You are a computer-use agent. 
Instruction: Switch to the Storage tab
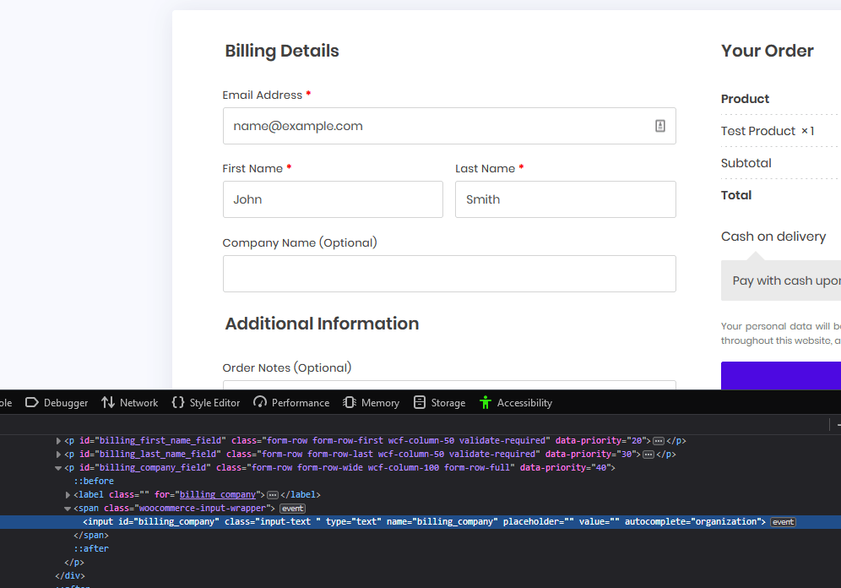[x=440, y=402]
